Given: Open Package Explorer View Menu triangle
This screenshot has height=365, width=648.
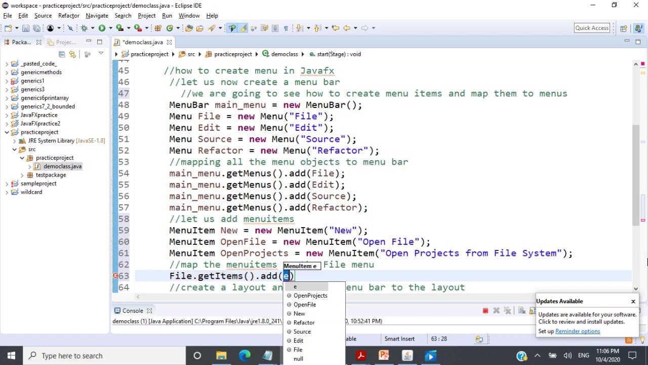Looking at the screenshot, I should (x=101, y=54).
